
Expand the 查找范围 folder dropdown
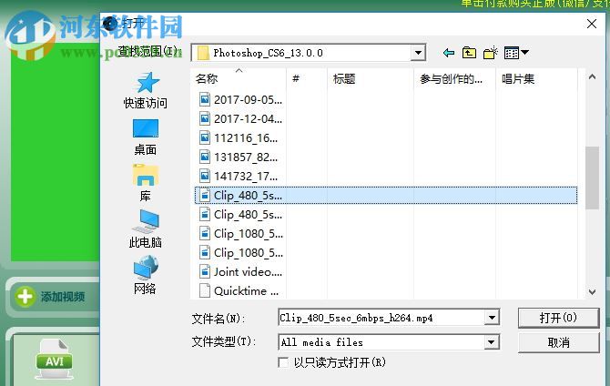(x=418, y=53)
